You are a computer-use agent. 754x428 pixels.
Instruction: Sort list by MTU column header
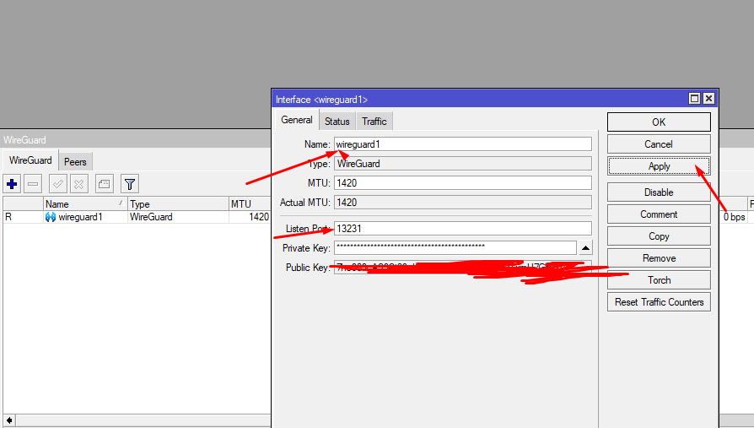[250, 203]
